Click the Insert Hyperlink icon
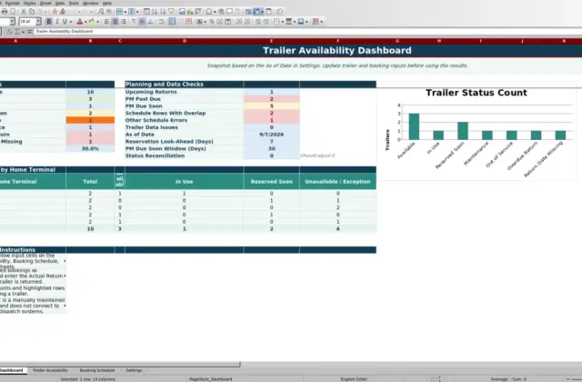Image resolution: width=582 pixels, height=382 pixels. (221, 12)
